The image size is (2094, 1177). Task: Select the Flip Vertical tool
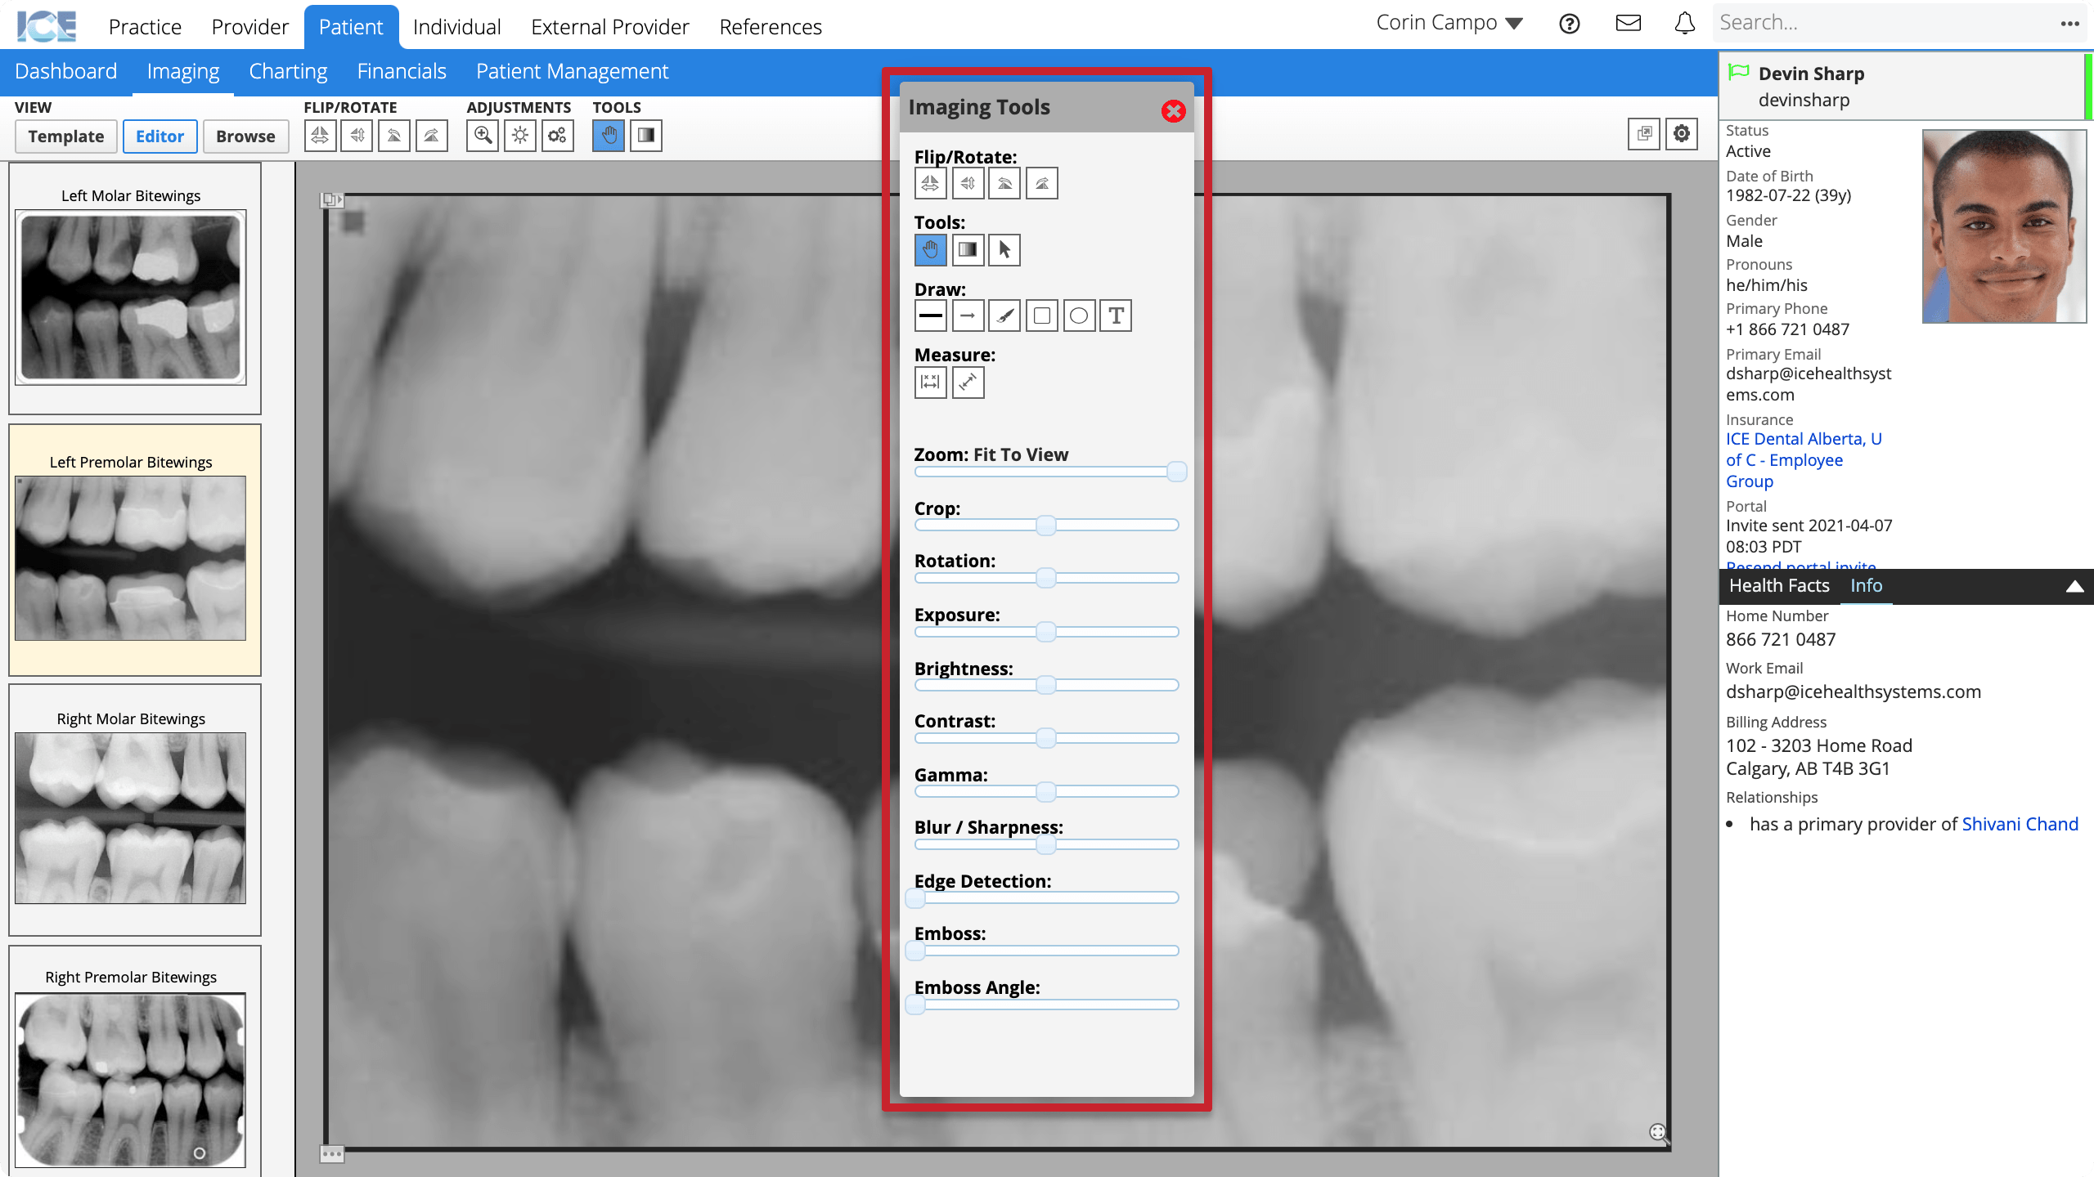point(967,182)
